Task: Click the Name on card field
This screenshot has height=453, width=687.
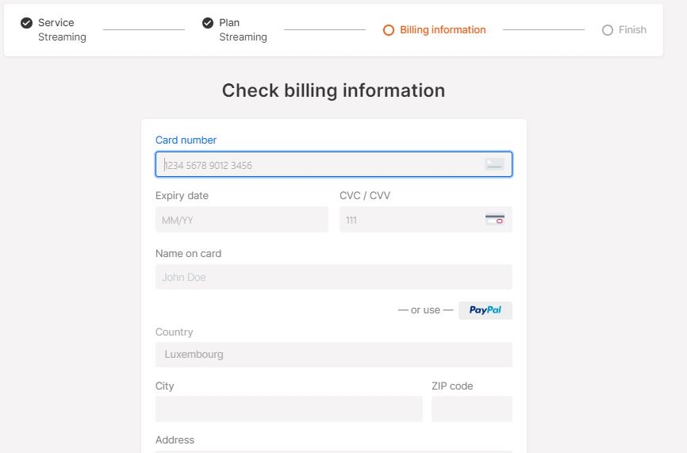Action: pyautogui.click(x=333, y=277)
